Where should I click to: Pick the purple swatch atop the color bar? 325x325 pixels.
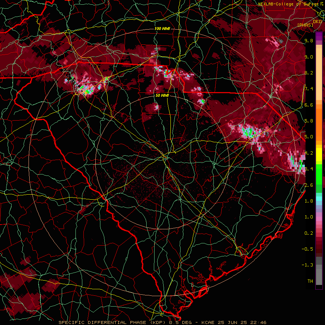(x=319, y=36)
